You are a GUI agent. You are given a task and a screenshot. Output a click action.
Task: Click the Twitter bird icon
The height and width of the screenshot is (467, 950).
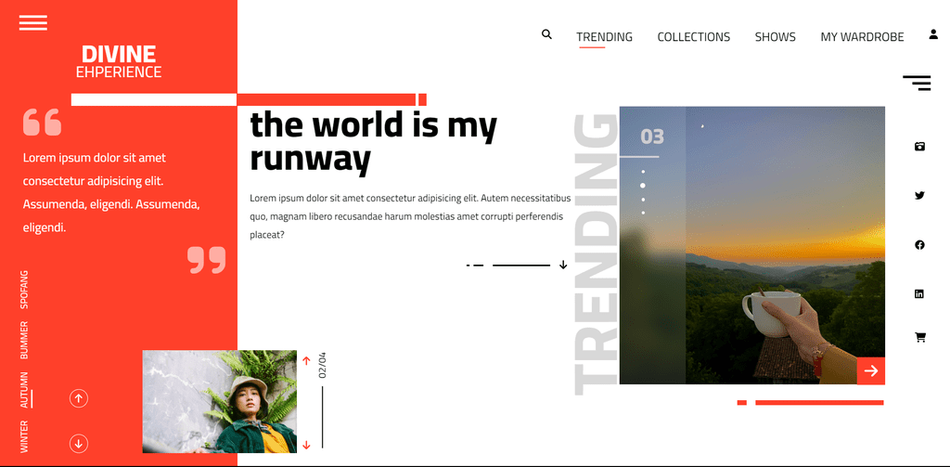pyautogui.click(x=919, y=195)
